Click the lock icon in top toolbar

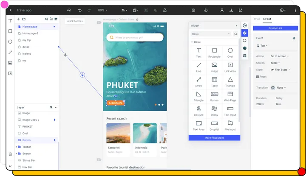coord(165,10)
